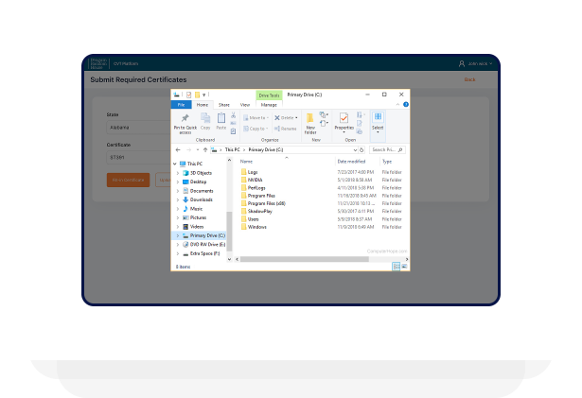Click the History icon in the Open group

click(360, 131)
